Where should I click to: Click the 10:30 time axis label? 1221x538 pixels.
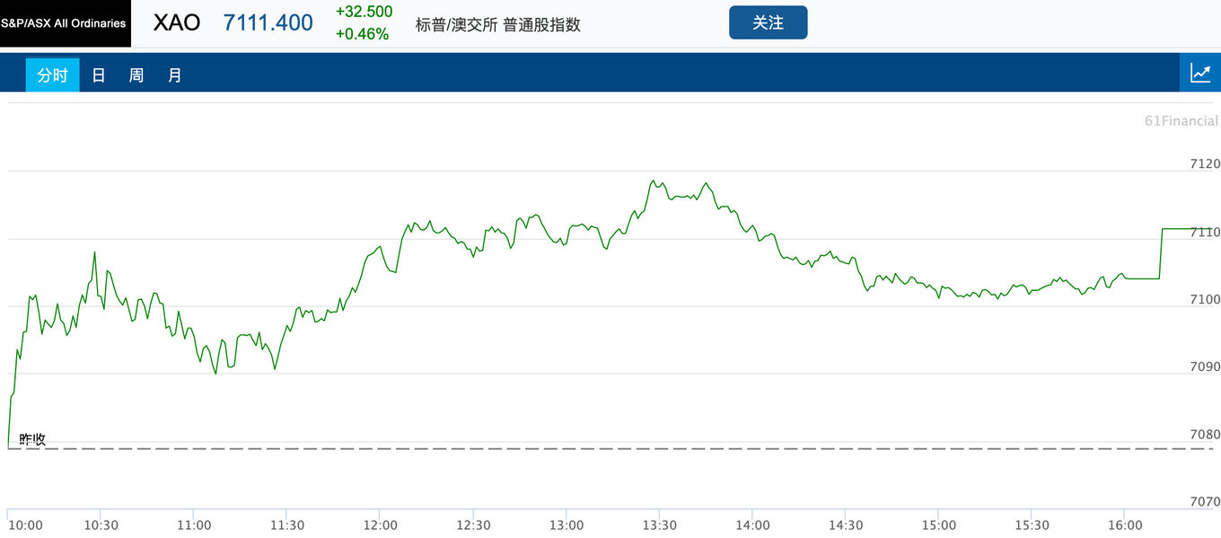tap(101, 525)
